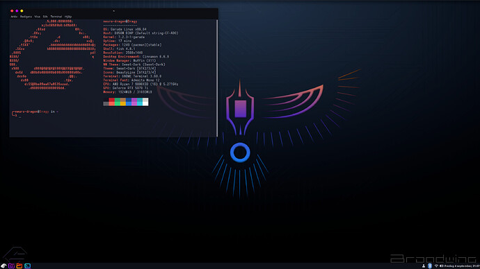Open the Wi-Fi network tray icon
480x269 pixels.
point(436,266)
